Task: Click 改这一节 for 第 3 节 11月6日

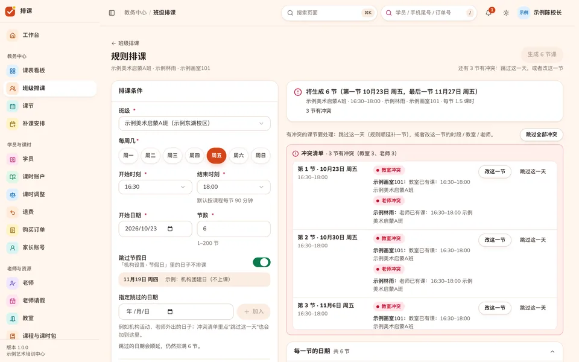Action: tap(495, 308)
